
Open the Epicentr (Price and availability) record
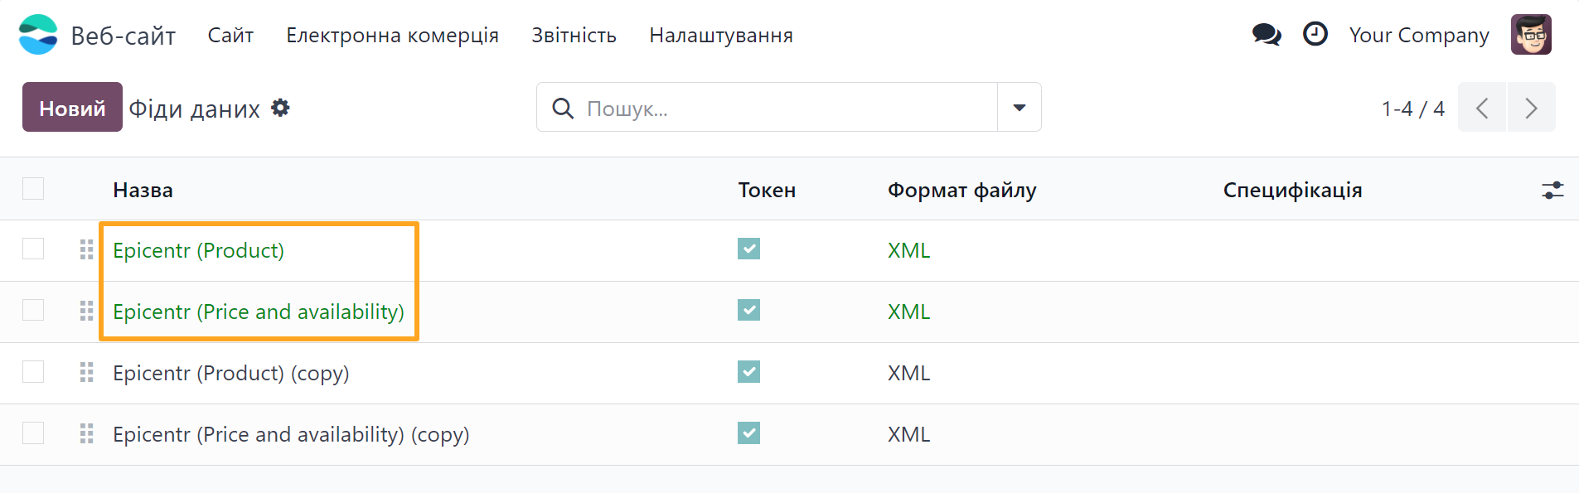pyautogui.click(x=258, y=312)
